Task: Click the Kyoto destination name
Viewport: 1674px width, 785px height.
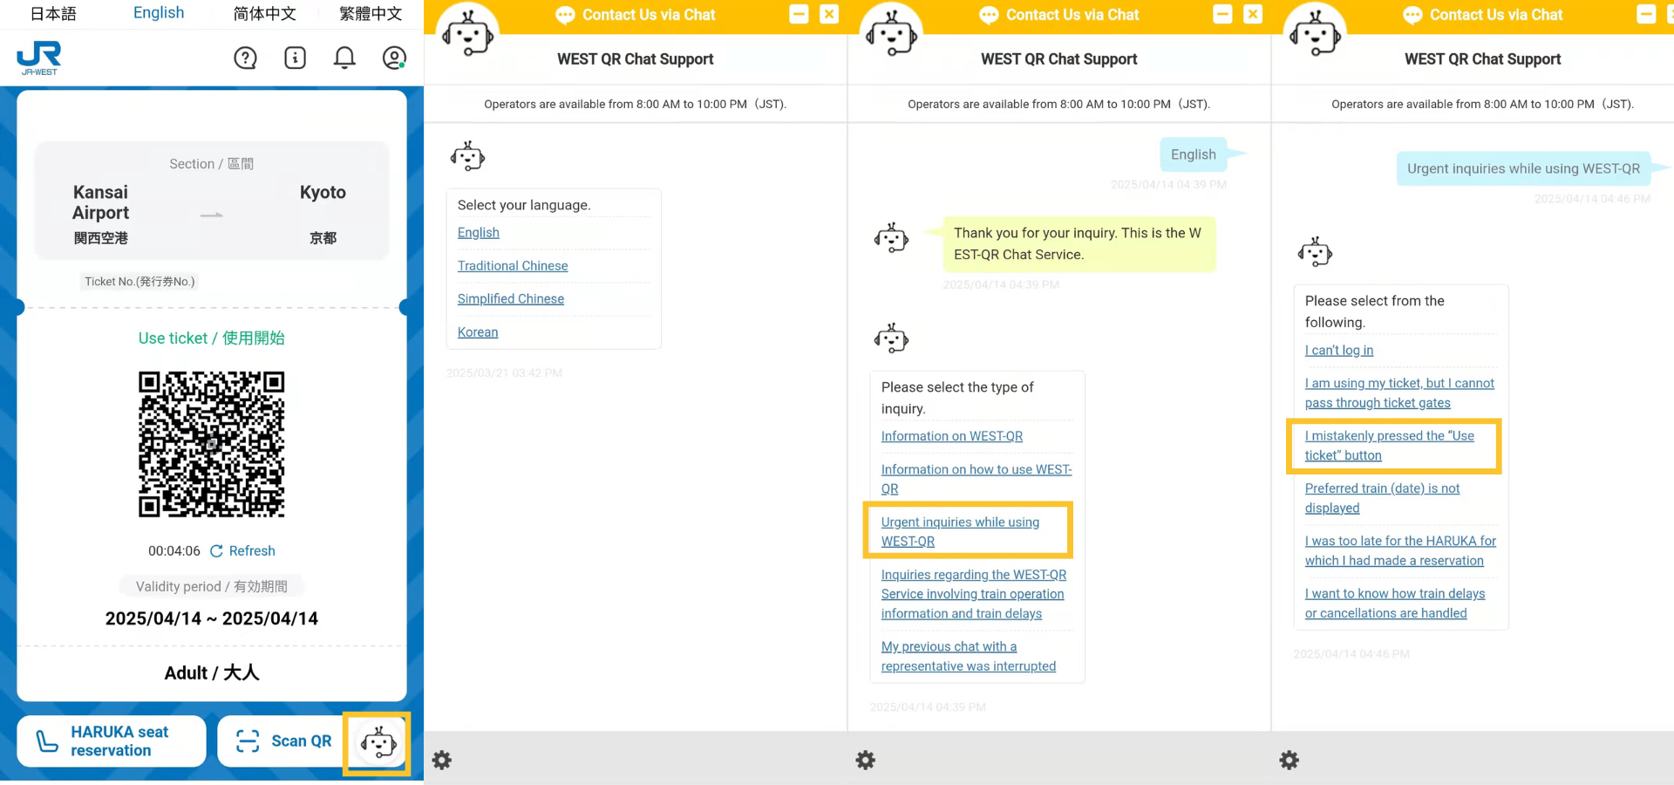Action: tap(323, 192)
